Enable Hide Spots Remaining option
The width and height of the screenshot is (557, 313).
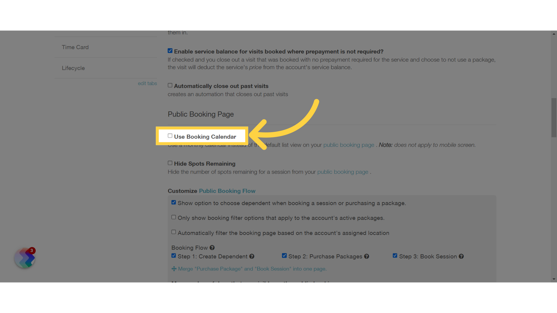pos(170,163)
